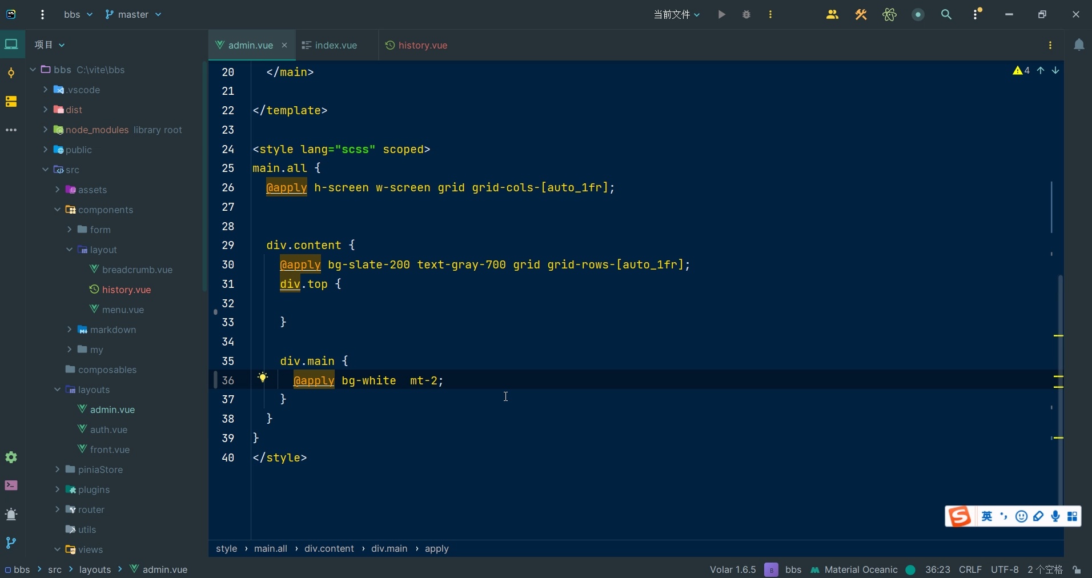Open the notifications bell panel
Viewport: 1092px width, 578px height.
pos(1079,45)
